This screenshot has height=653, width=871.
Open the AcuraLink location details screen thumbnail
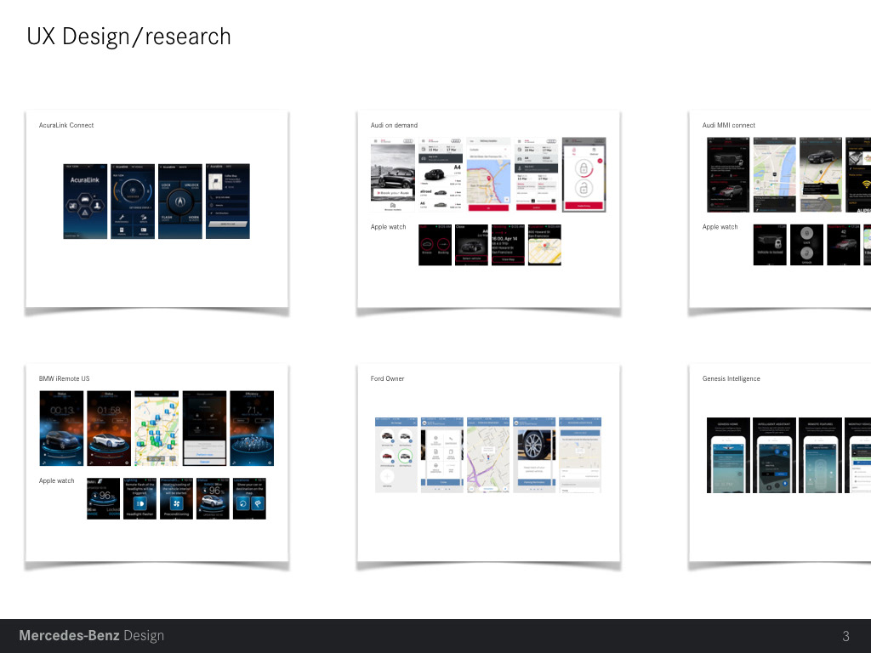228,202
